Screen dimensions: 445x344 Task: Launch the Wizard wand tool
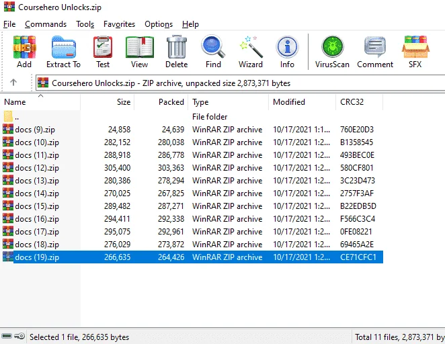click(251, 47)
